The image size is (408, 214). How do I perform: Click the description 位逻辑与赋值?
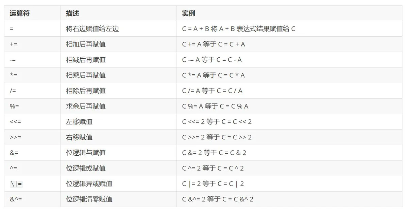[x=86, y=153]
